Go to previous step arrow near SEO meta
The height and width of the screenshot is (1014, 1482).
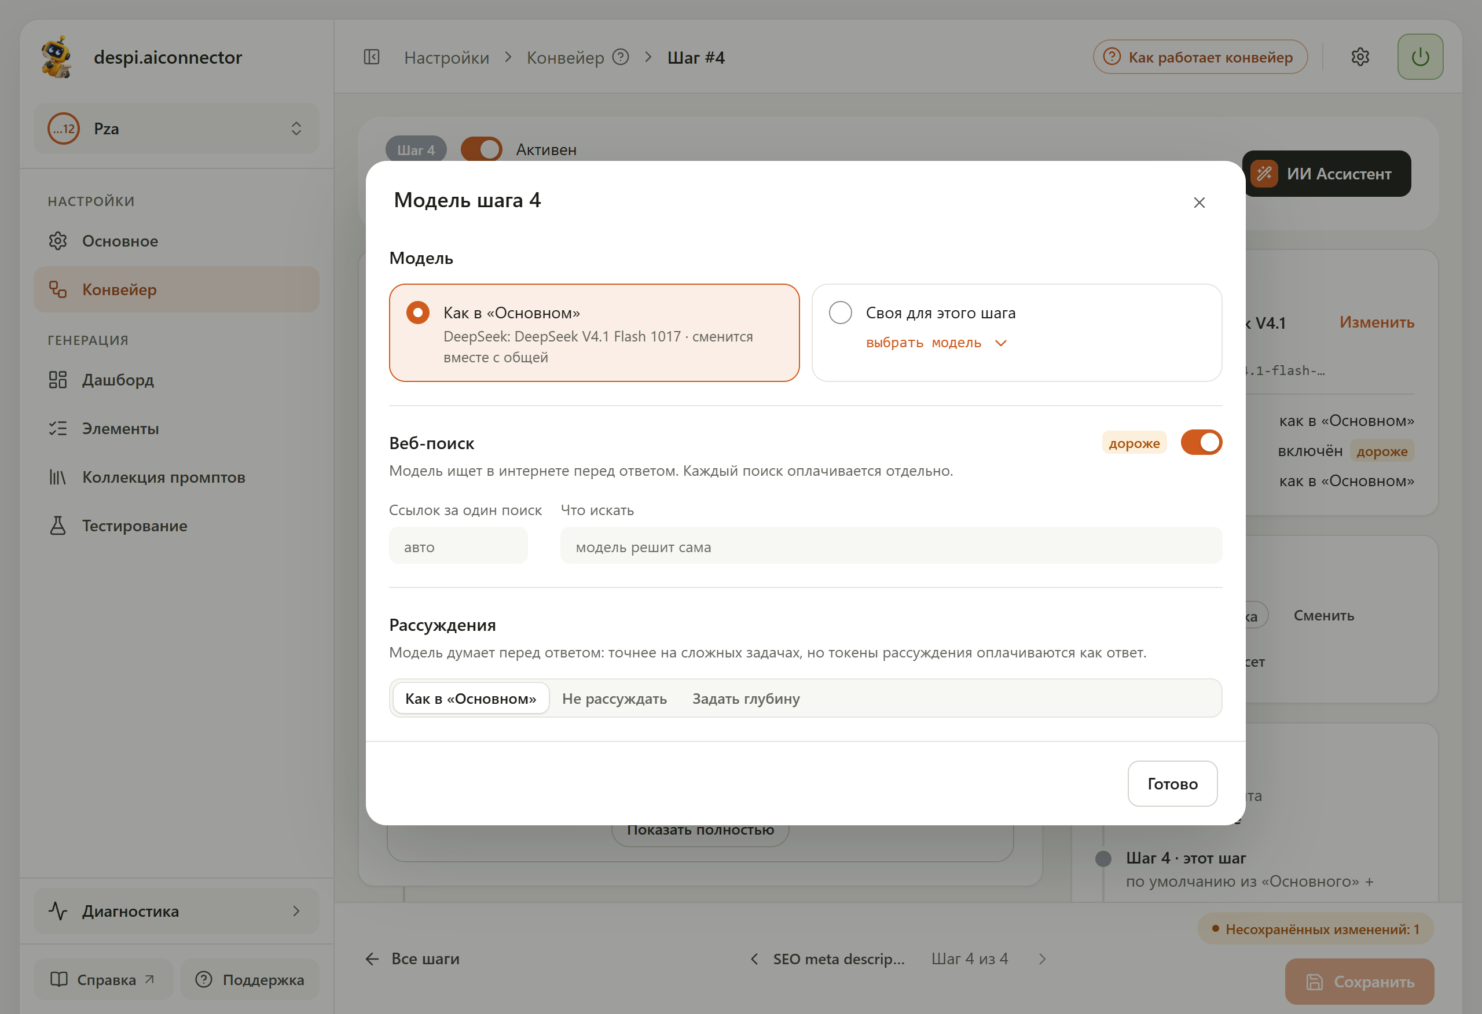coord(755,958)
